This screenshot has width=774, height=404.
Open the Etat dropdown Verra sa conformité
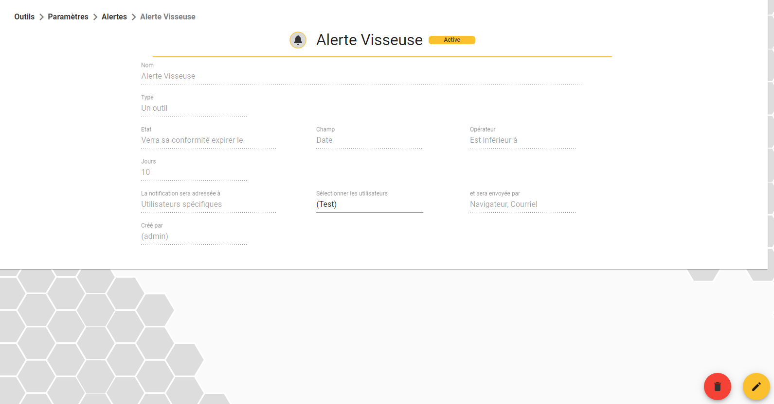(x=208, y=140)
